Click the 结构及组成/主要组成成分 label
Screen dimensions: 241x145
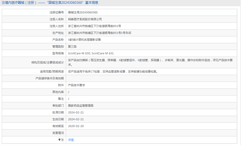(47, 62)
